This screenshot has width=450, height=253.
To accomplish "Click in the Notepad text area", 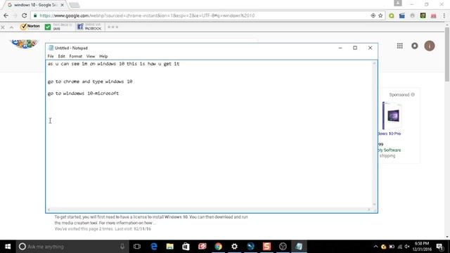I will coord(210,134).
